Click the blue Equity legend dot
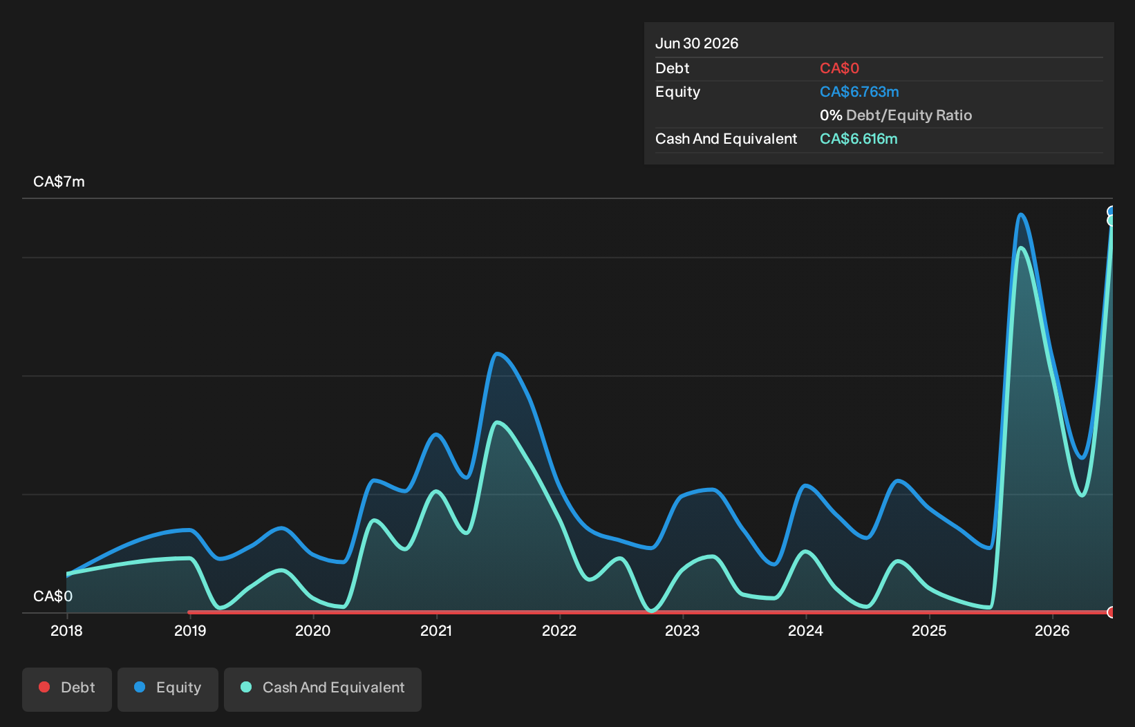 point(140,687)
